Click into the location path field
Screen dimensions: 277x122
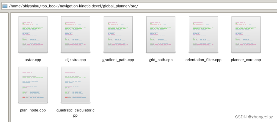[140, 6]
